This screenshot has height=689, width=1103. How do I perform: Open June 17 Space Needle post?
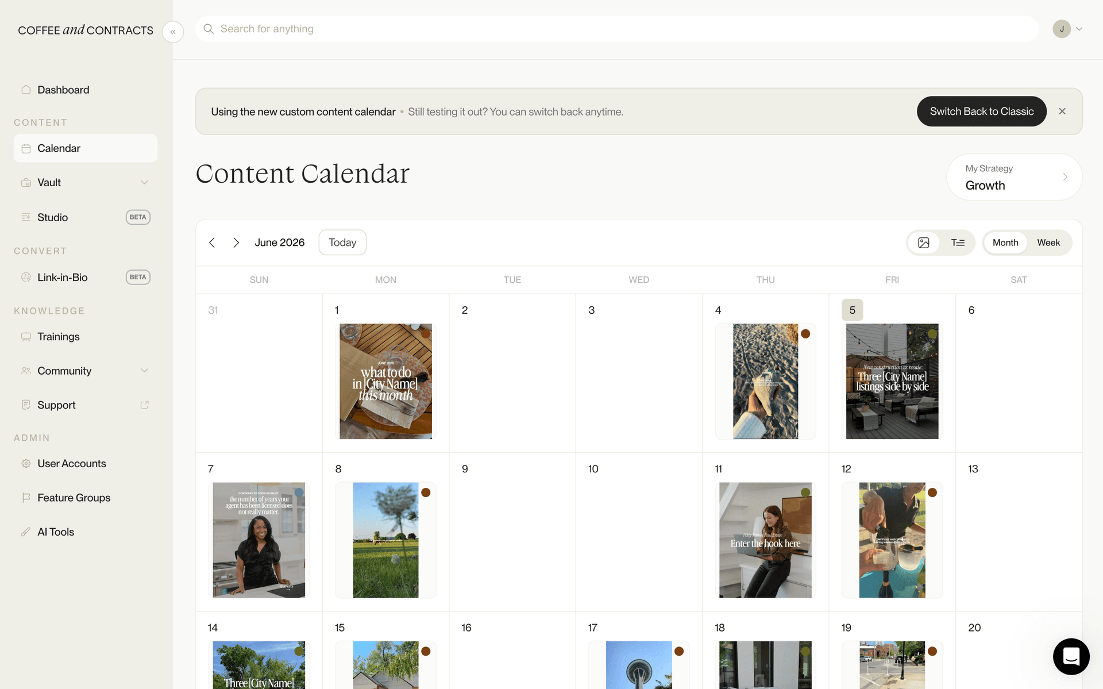click(x=639, y=665)
